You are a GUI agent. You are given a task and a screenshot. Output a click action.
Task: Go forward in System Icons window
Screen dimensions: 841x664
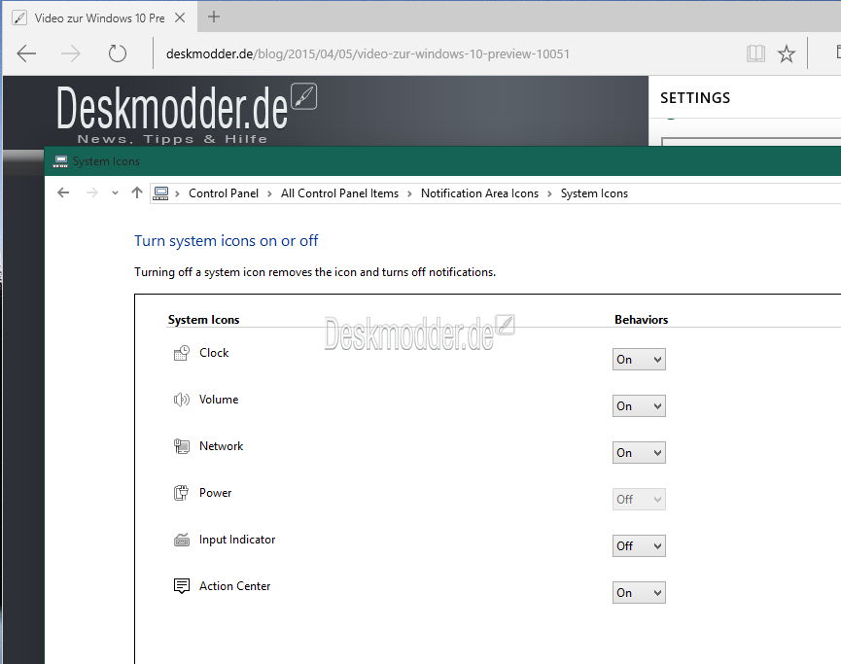coord(92,192)
